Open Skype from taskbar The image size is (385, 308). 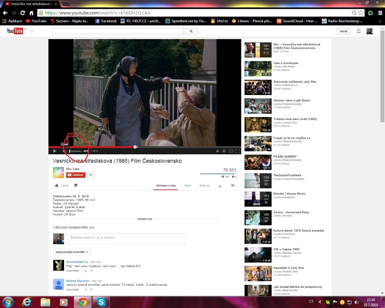pyautogui.click(x=101, y=302)
